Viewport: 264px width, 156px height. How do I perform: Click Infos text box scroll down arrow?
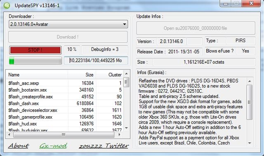(250, 143)
